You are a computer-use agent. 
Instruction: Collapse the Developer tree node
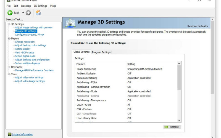tap(9, 67)
